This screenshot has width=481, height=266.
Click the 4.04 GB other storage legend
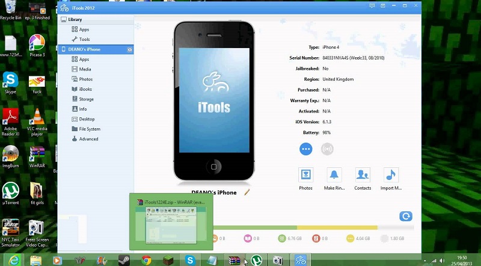click(x=358, y=238)
